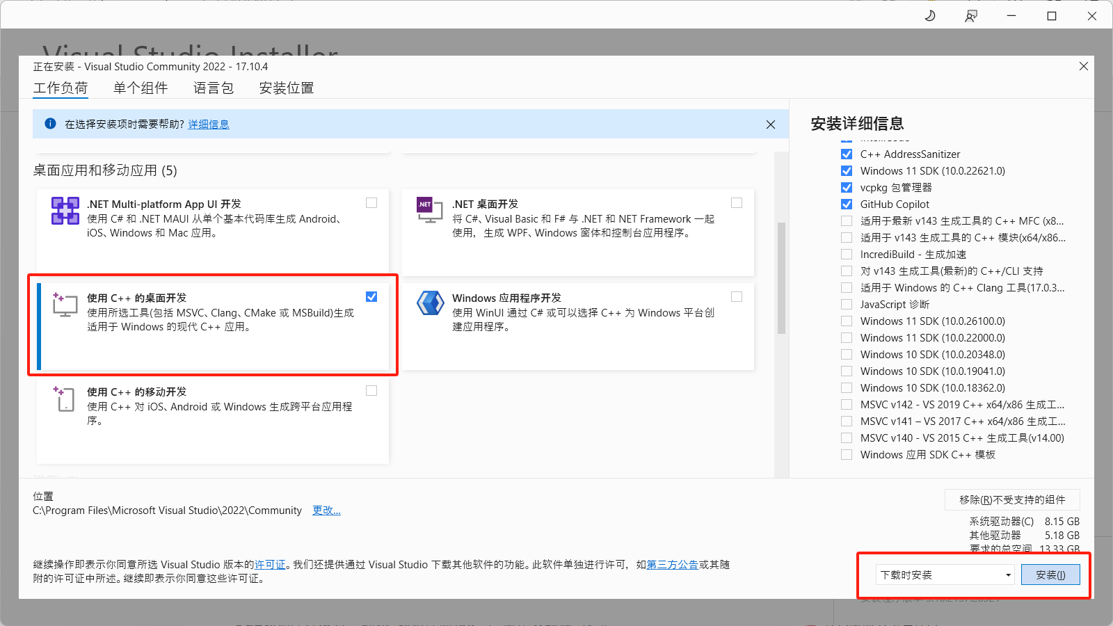Check MSVC v142 - VS 2019 build tools
1113x626 pixels.
point(847,405)
